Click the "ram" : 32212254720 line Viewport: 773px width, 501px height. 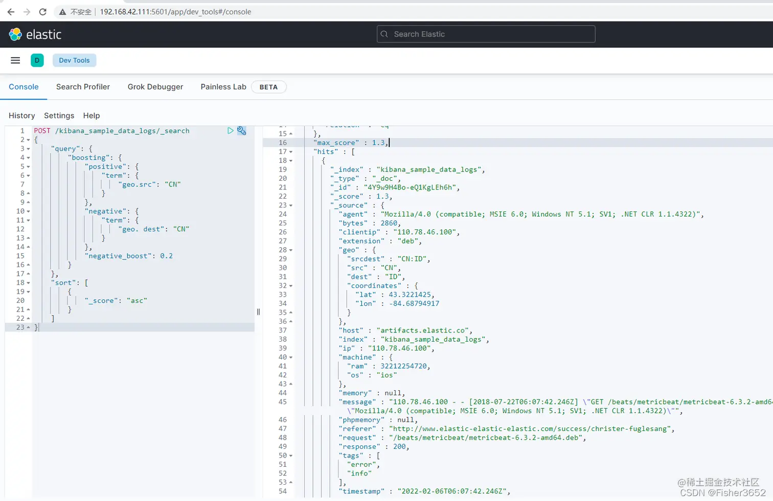[389, 366]
